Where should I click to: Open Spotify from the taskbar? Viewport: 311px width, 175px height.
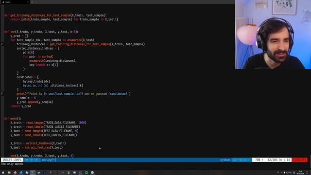click(x=86, y=173)
